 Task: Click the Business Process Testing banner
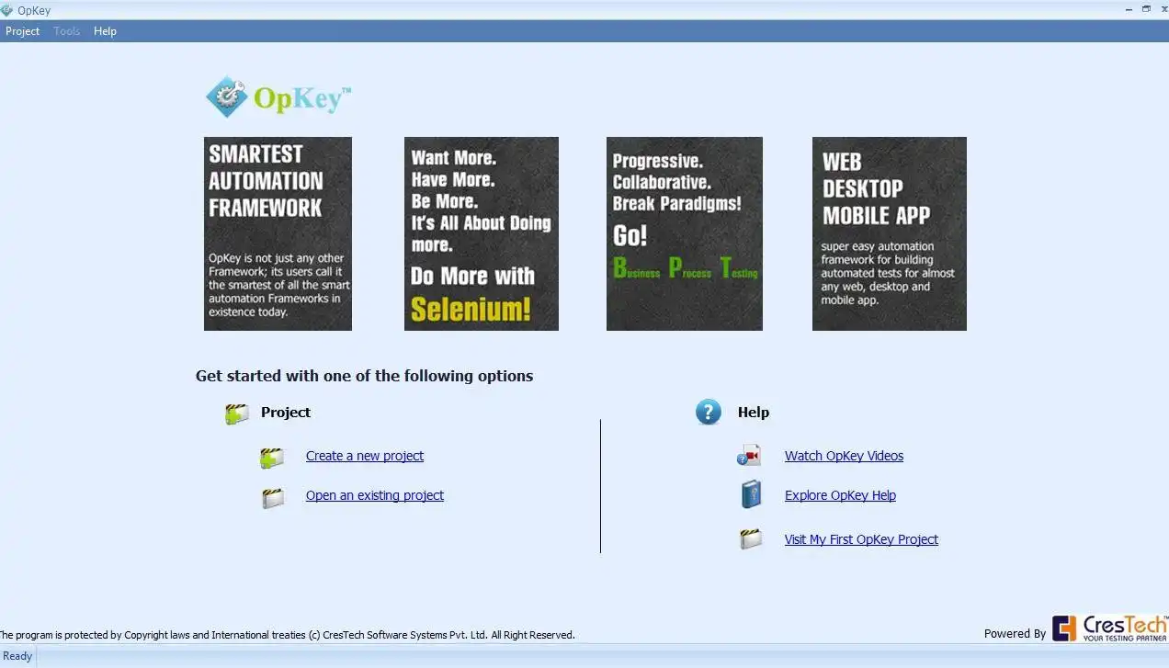pyautogui.click(x=685, y=233)
